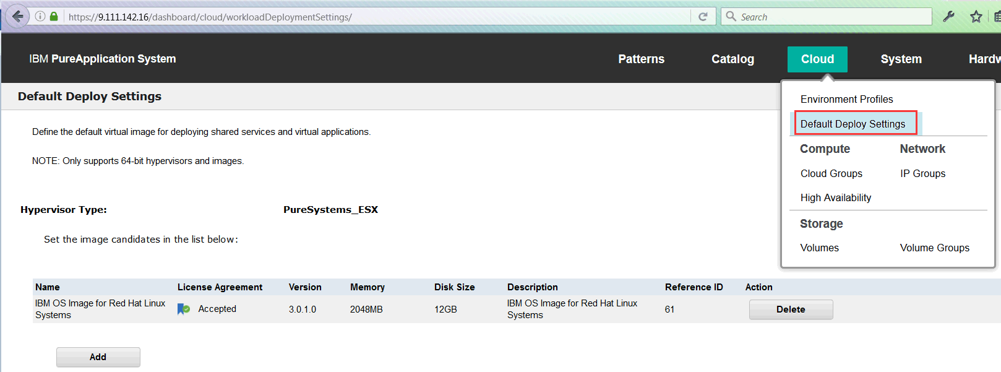
Task: View connection security via green padlock
Action: [x=54, y=17]
